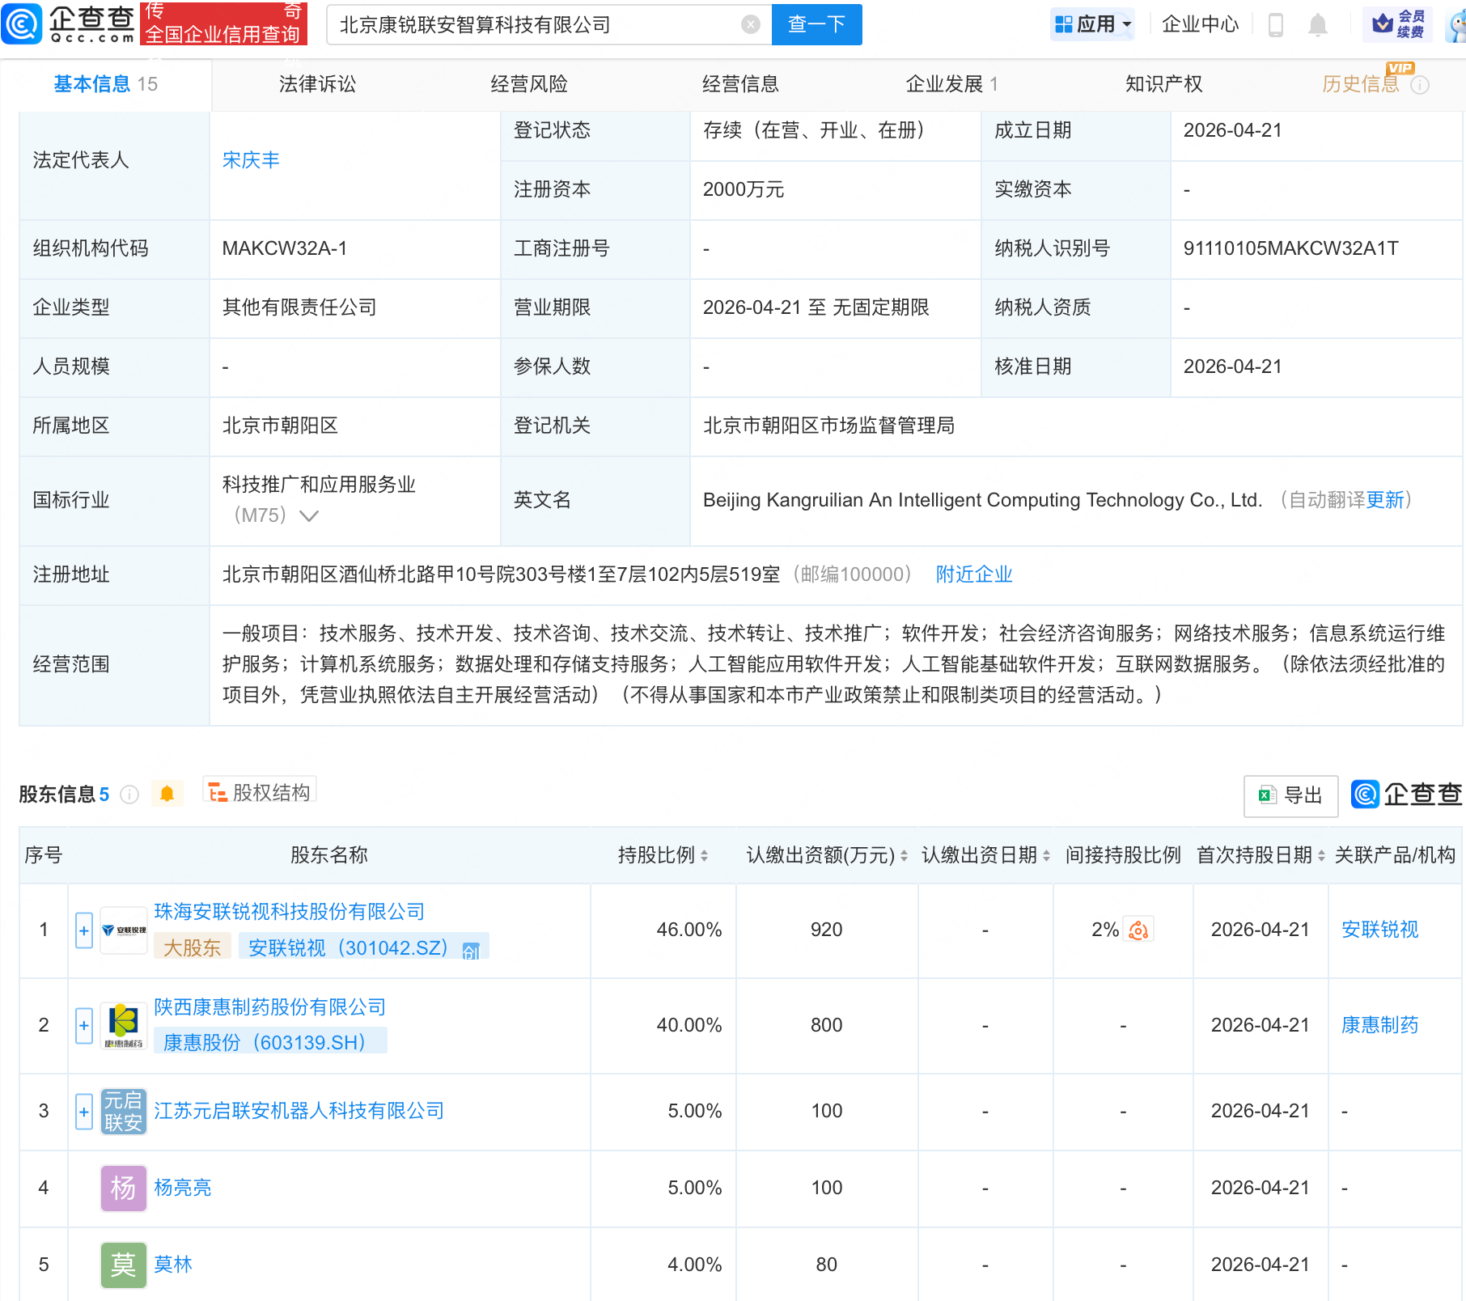Click the orange equity penetration icon next to 2%

pos(1138,930)
